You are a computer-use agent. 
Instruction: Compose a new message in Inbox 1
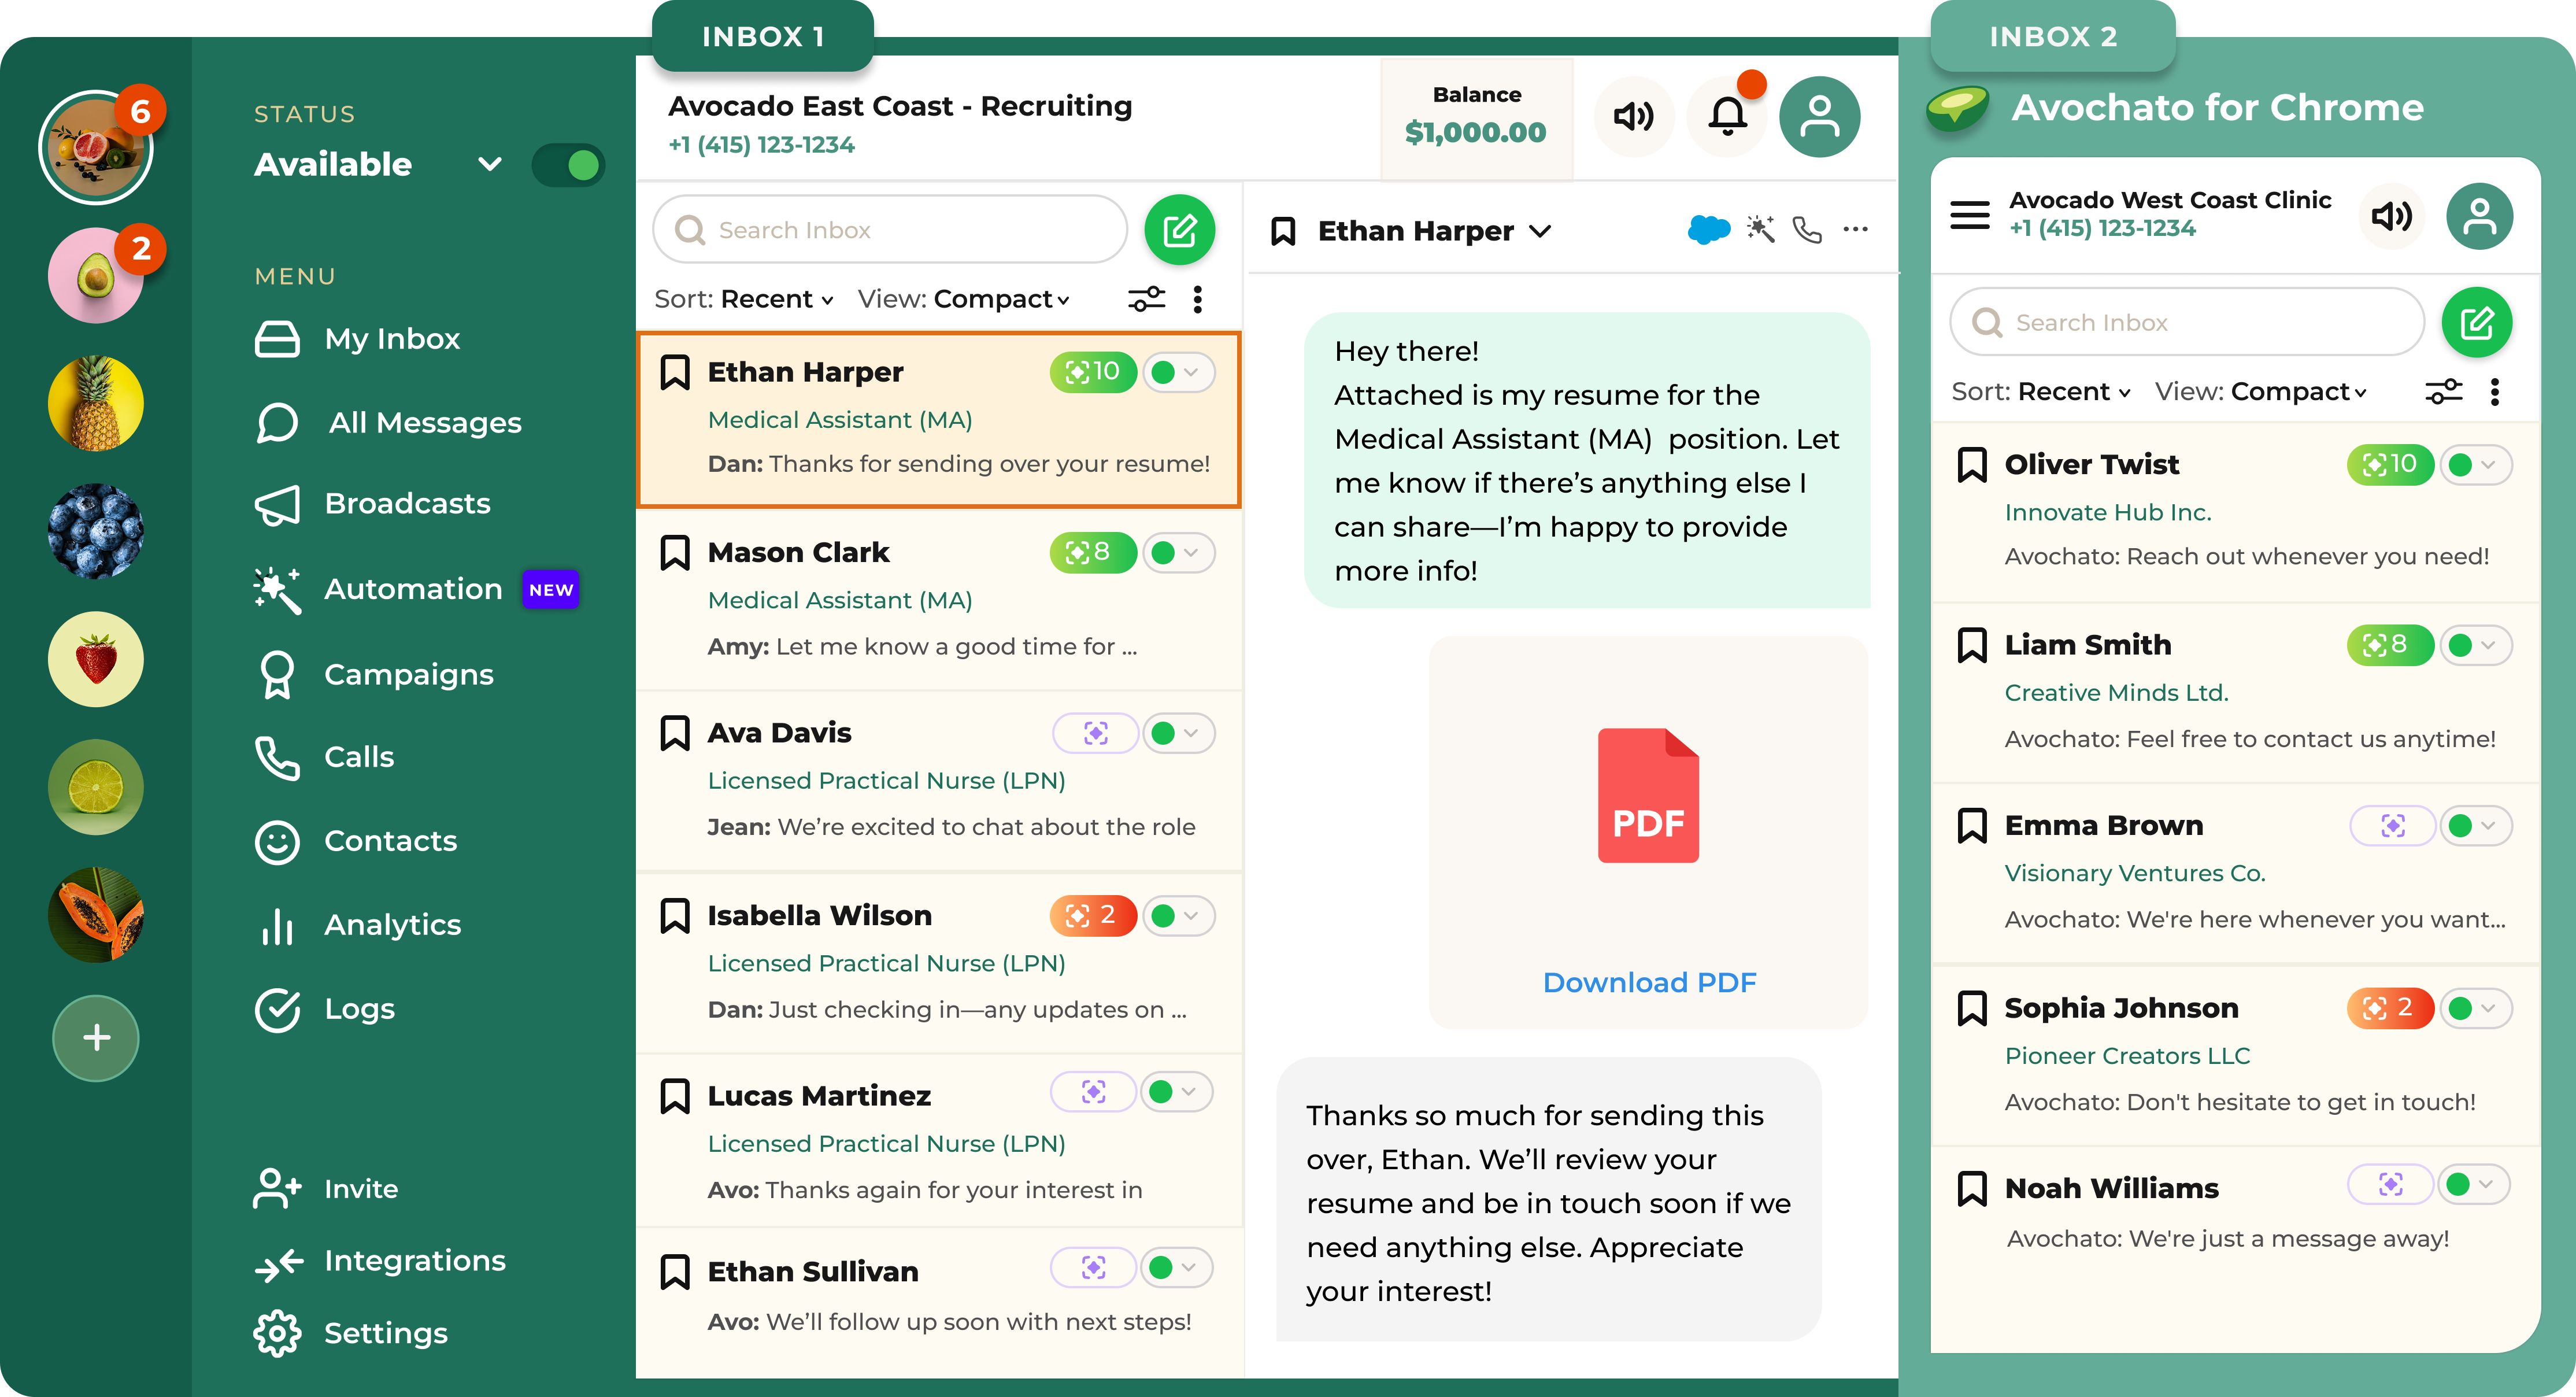(x=1179, y=230)
